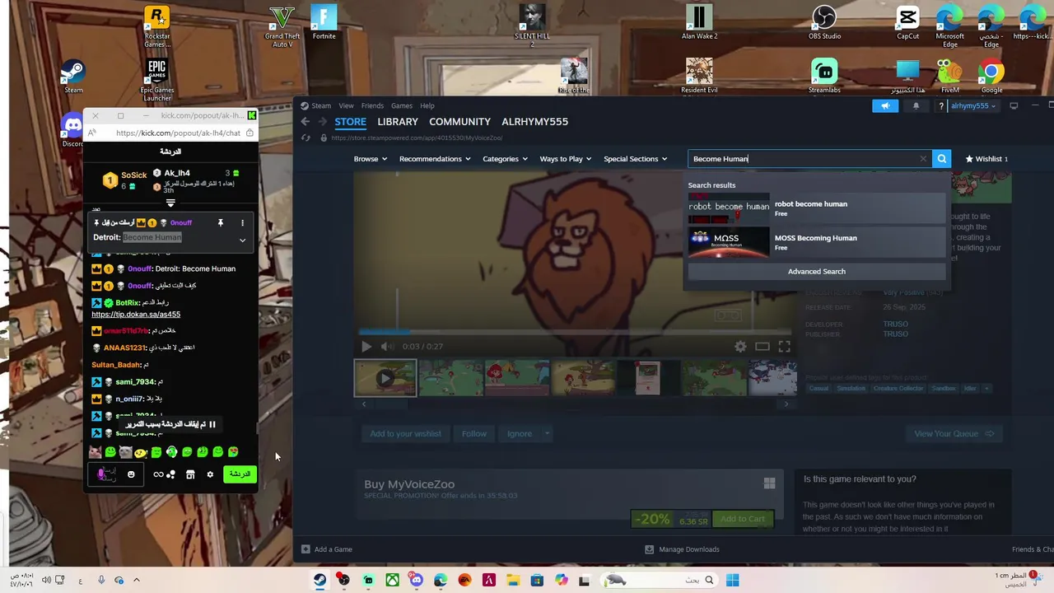Open the Steam menu

pos(316,105)
